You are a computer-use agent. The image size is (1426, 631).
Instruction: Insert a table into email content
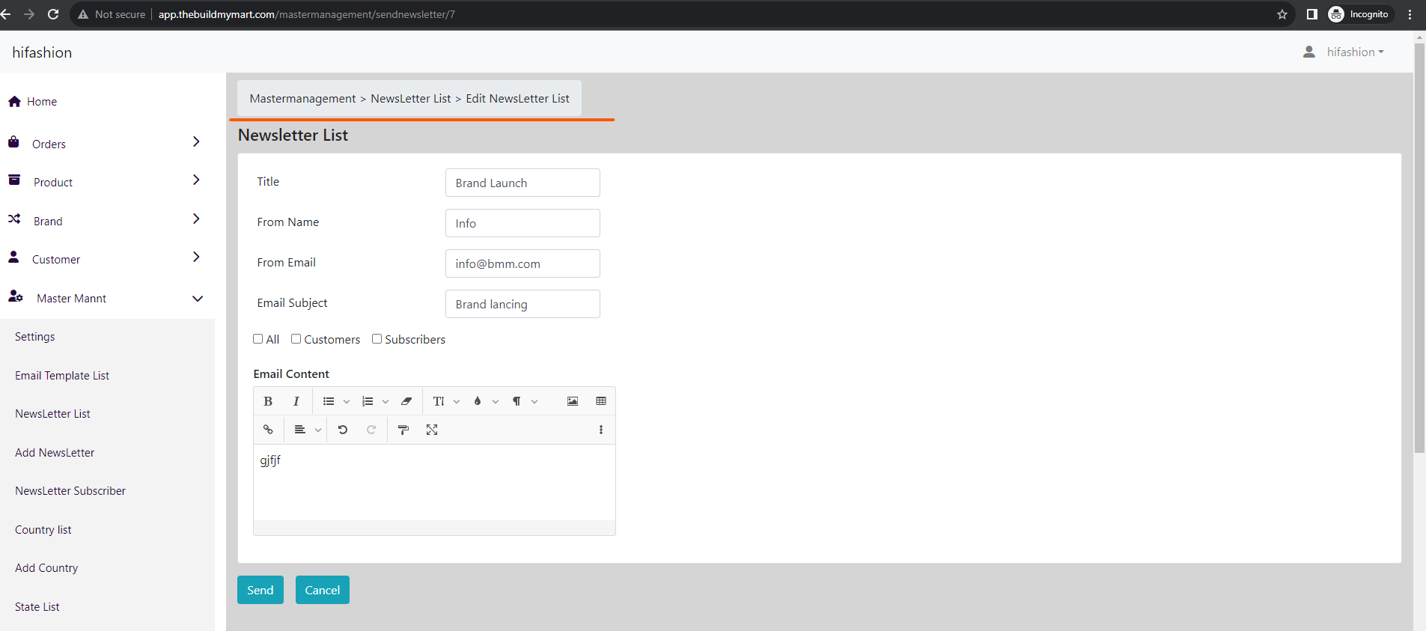(601, 401)
